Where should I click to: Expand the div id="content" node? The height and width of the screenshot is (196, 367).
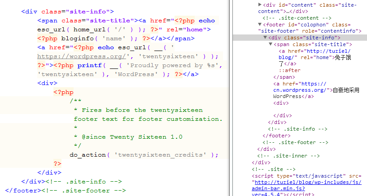[x=260, y=4]
